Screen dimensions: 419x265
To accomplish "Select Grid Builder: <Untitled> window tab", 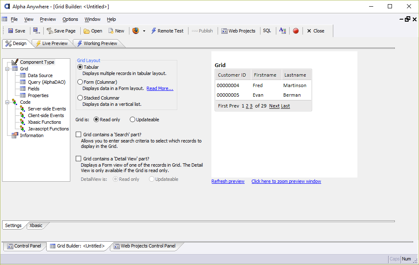I will pyautogui.click(x=77, y=246).
